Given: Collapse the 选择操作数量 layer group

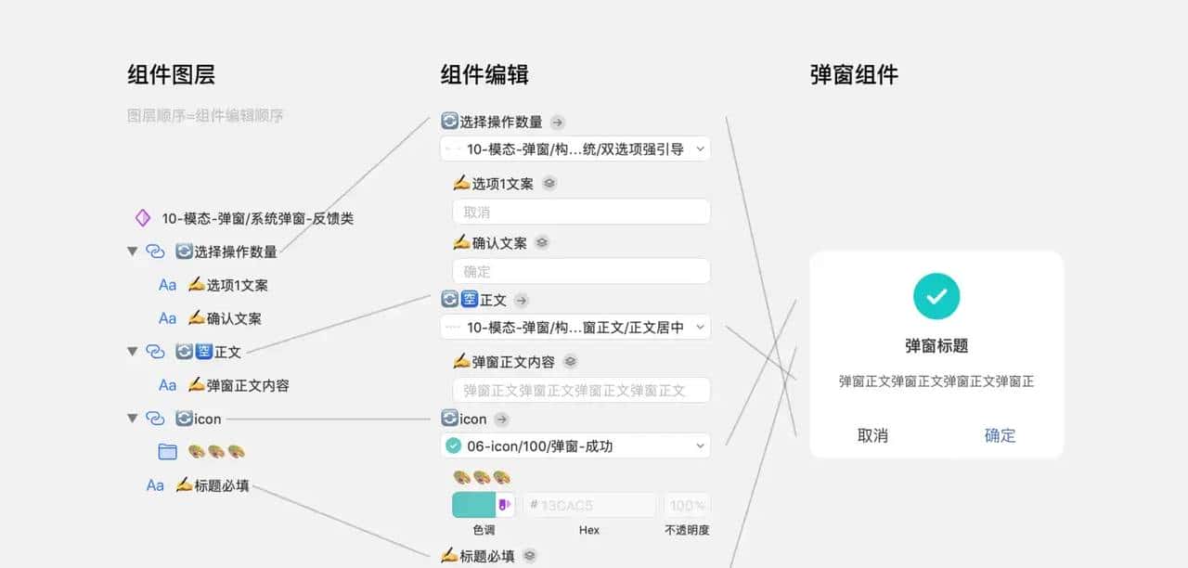Looking at the screenshot, I should [133, 252].
